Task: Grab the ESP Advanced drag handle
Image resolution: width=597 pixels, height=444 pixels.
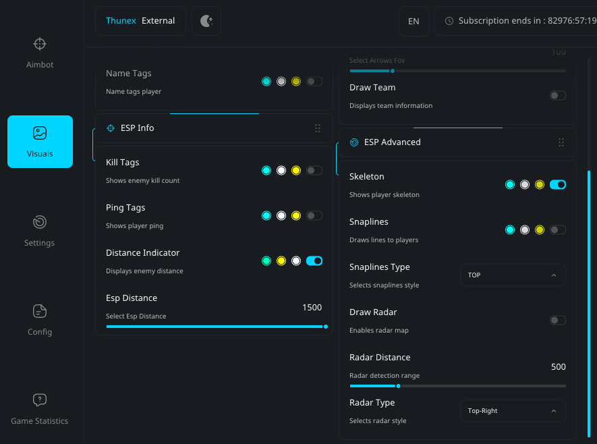Action: tap(561, 142)
